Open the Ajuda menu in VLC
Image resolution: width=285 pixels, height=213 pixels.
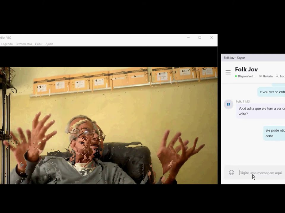[x=49, y=44]
